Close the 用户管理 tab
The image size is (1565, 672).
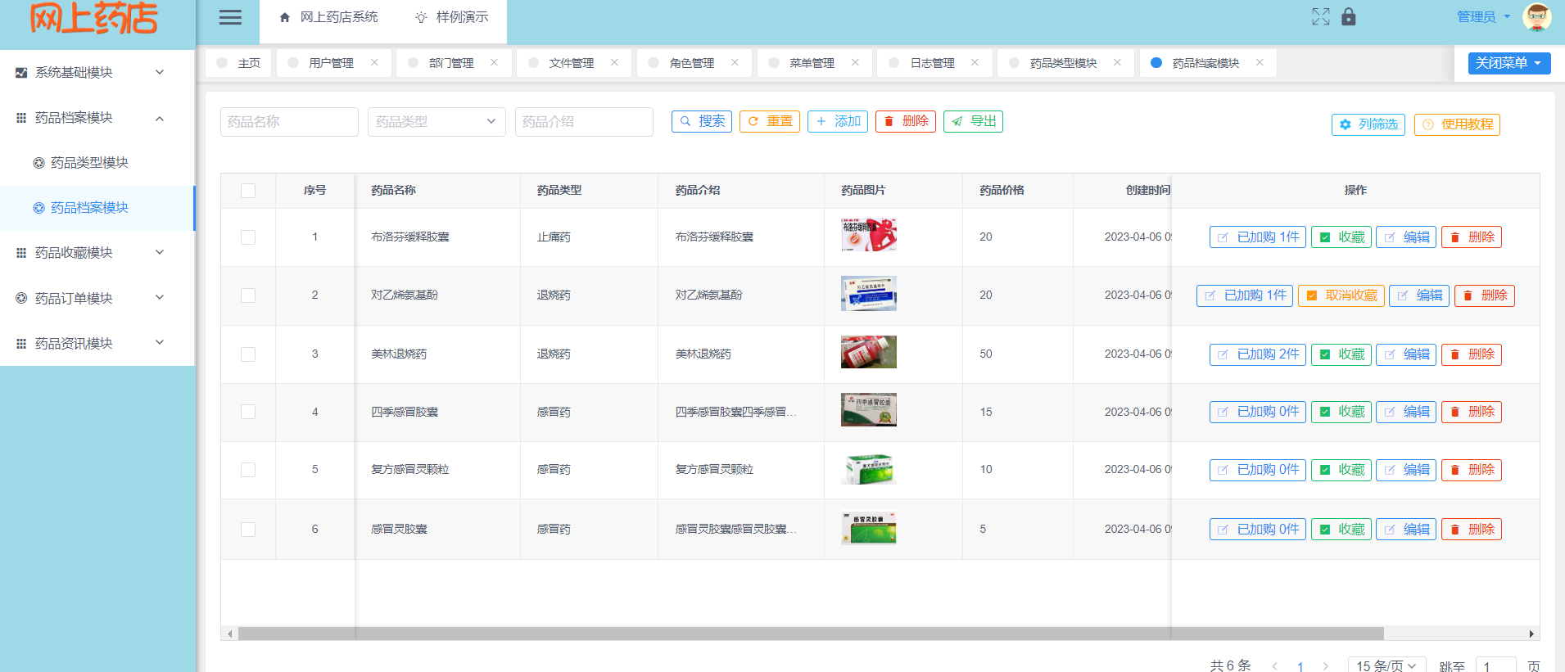374,62
